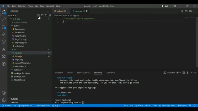The height and width of the screenshot is (111, 198).
Task: Open README.md in Explorer
Action: coord(19,80)
